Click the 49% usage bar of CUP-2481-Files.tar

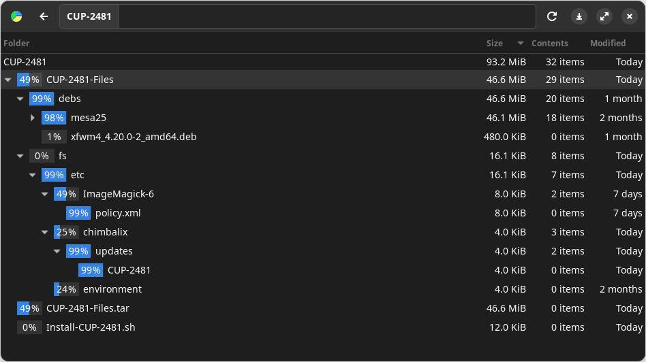pos(29,308)
